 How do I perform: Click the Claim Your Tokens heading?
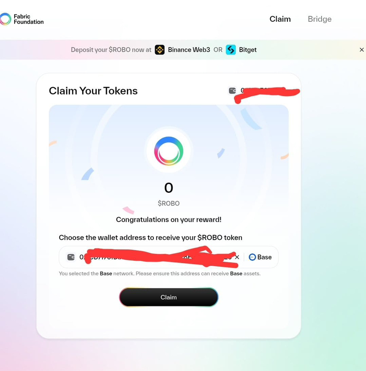pyautogui.click(x=93, y=91)
